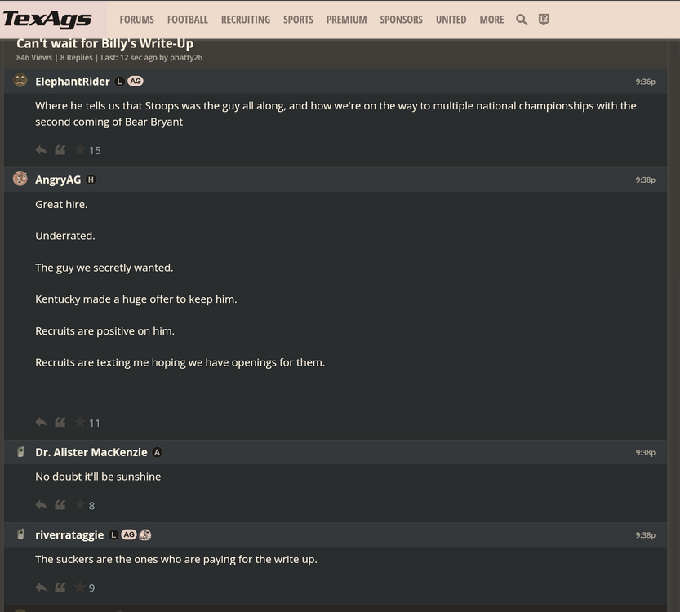680x612 pixels.
Task: Quote ElephantRider's post
Action: (x=60, y=150)
